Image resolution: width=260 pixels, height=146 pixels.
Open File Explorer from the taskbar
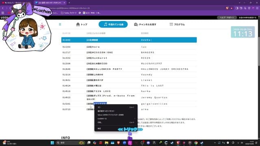coord(106,143)
